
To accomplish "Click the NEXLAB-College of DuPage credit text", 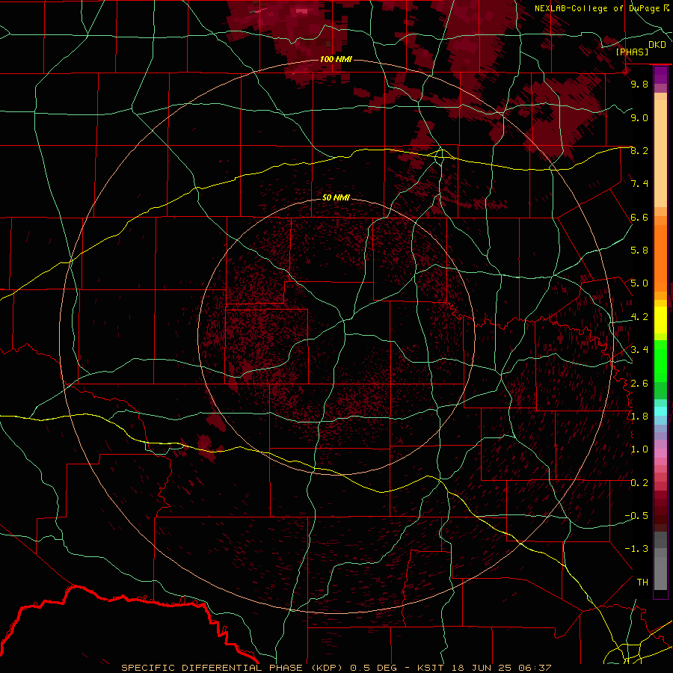I will pyautogui.click(x=597, y=8).
